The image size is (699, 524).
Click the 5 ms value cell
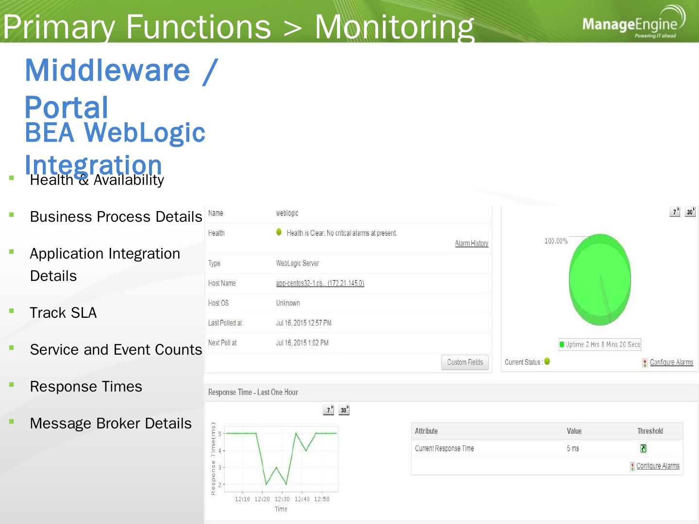[573, 448]
